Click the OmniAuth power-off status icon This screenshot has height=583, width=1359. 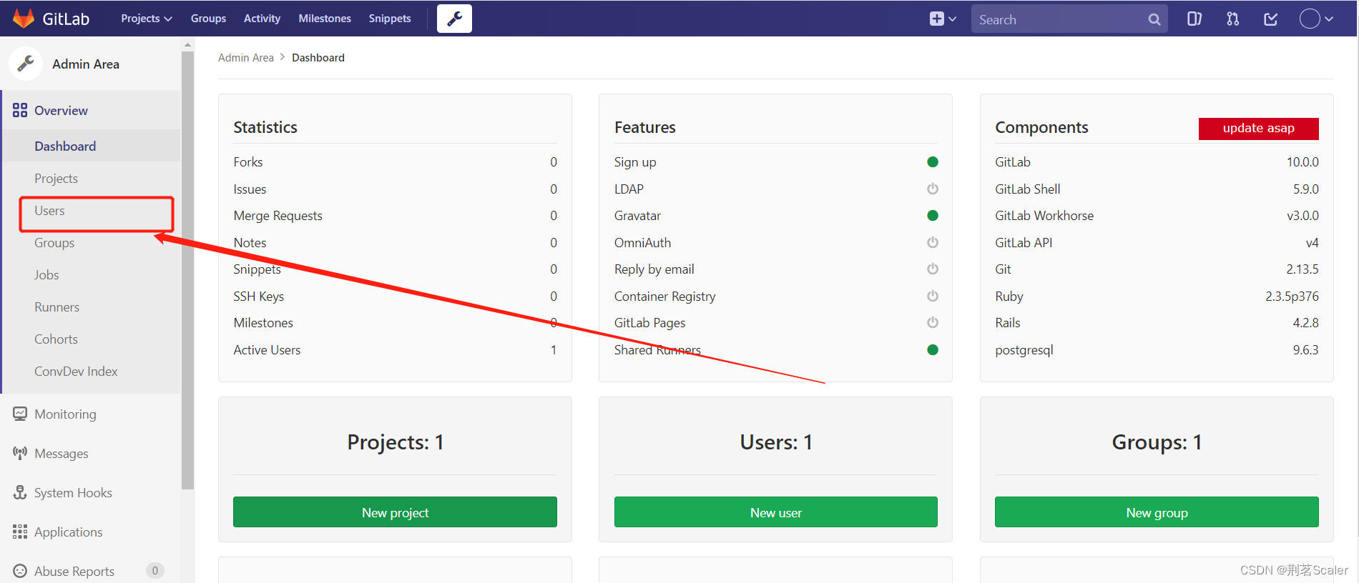[933, 242]
